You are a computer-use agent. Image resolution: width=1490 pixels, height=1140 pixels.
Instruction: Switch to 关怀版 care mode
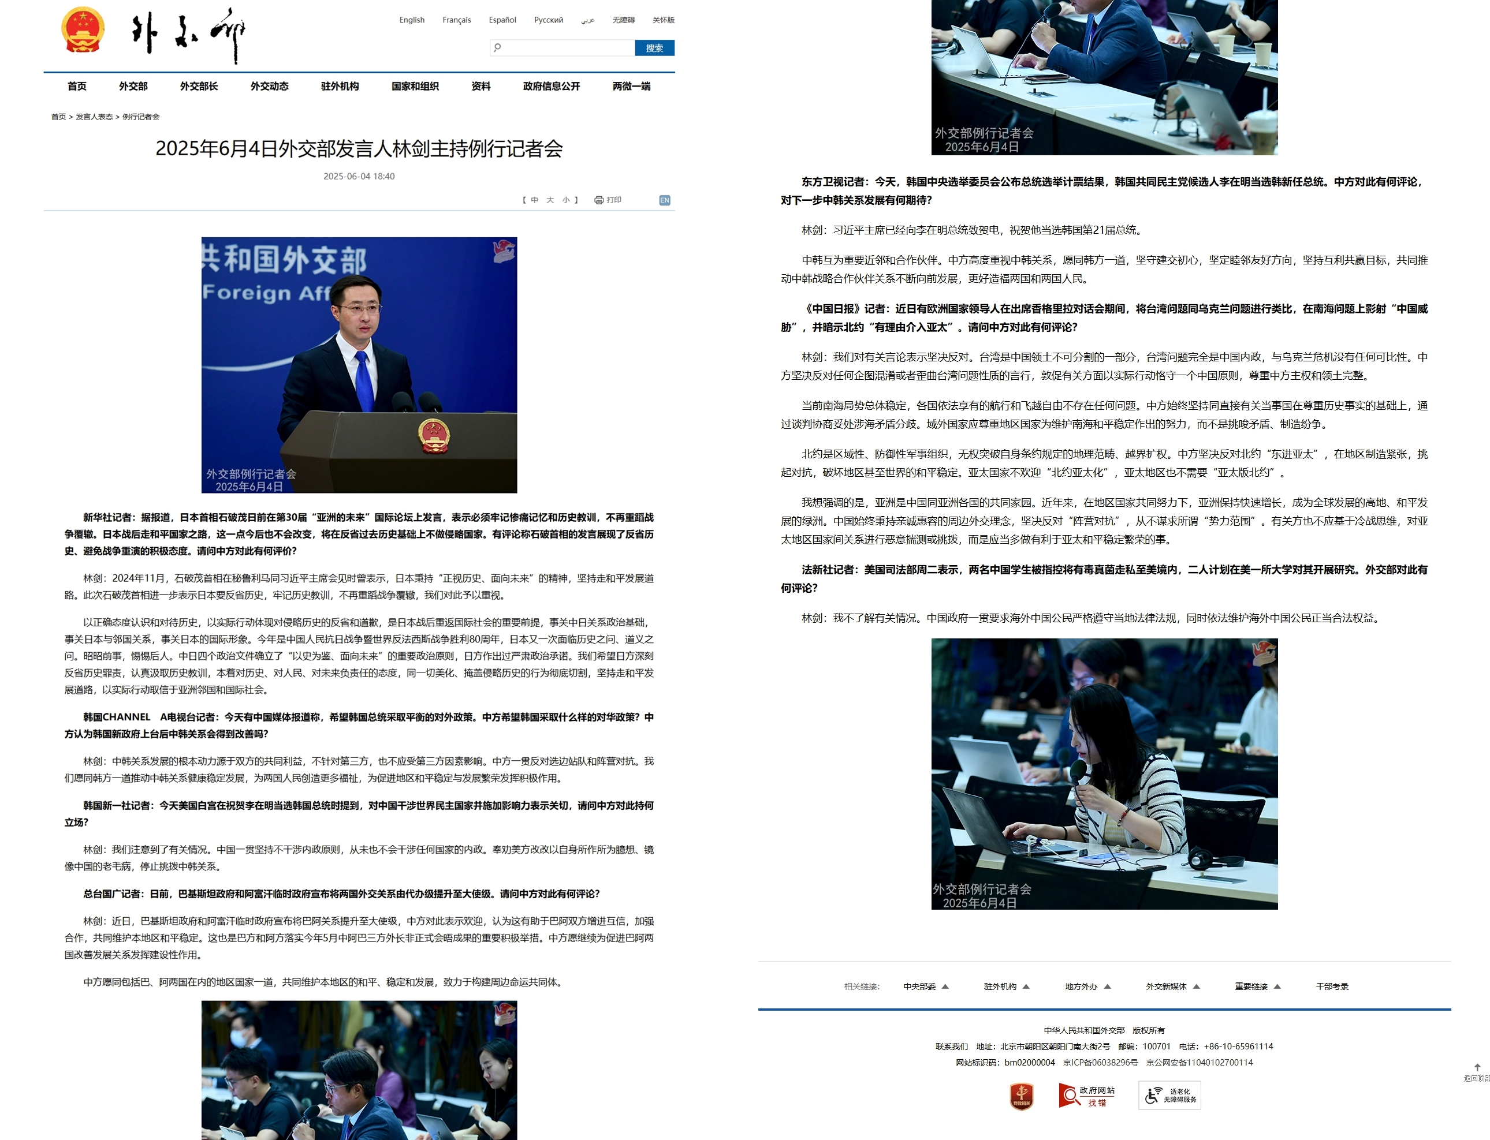(x=663, y=20)
